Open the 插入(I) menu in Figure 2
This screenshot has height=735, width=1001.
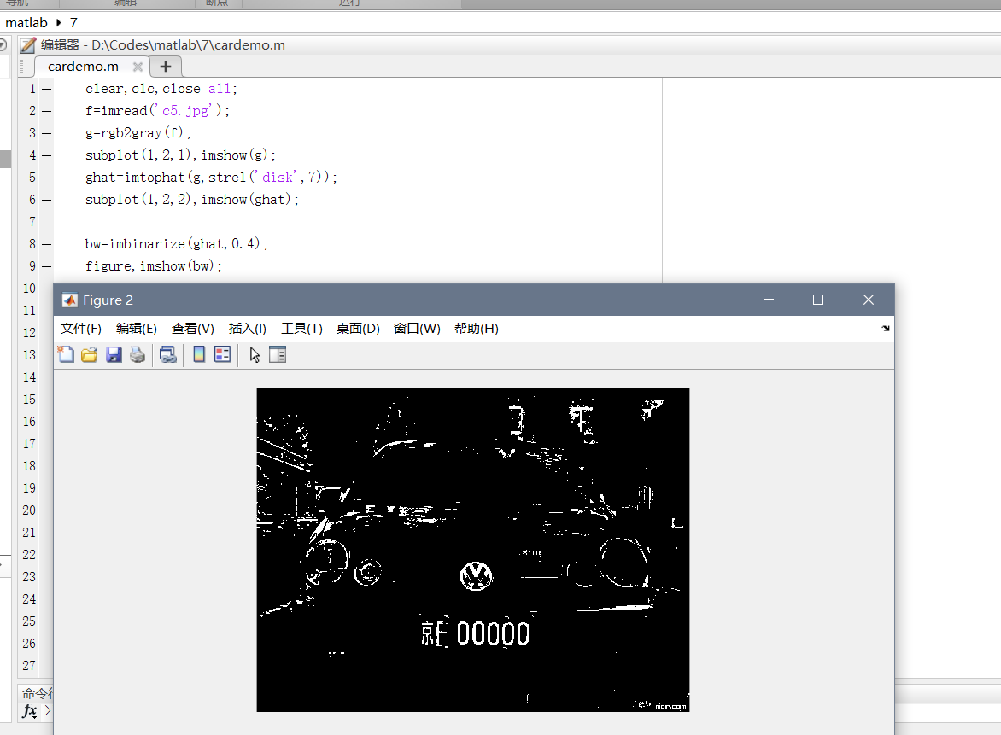click(x=248, y=329)
